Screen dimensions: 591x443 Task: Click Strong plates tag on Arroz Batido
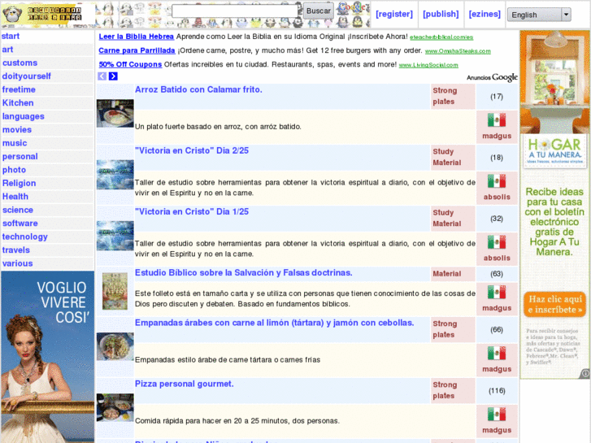(x=445, y=96)
